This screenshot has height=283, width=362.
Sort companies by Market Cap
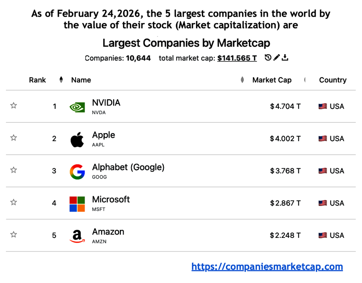(x=272, y=80)
